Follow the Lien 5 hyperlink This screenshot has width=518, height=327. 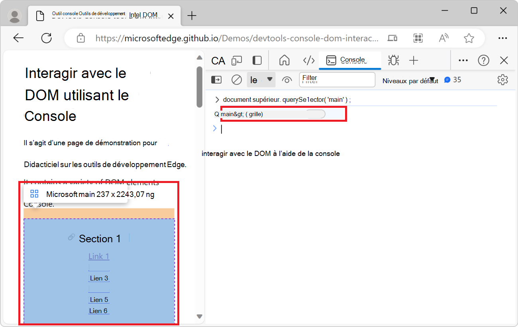tap(99, 299)
